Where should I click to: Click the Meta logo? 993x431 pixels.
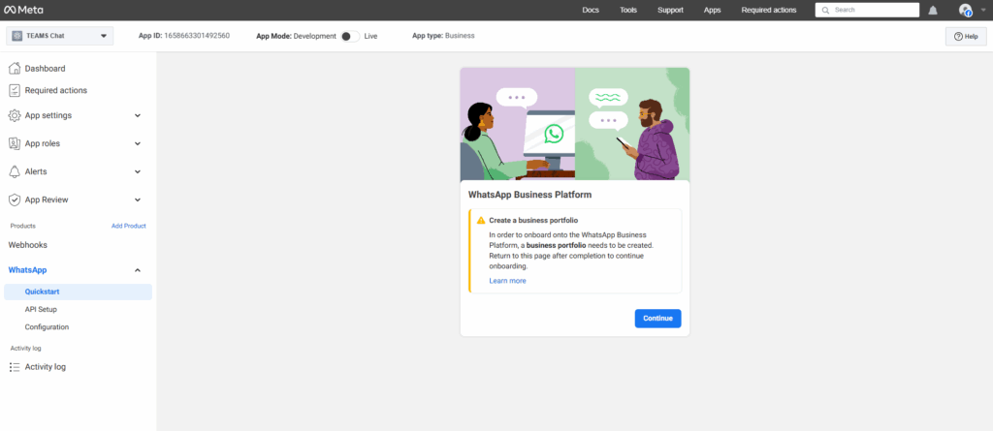[x=23, y=10]
